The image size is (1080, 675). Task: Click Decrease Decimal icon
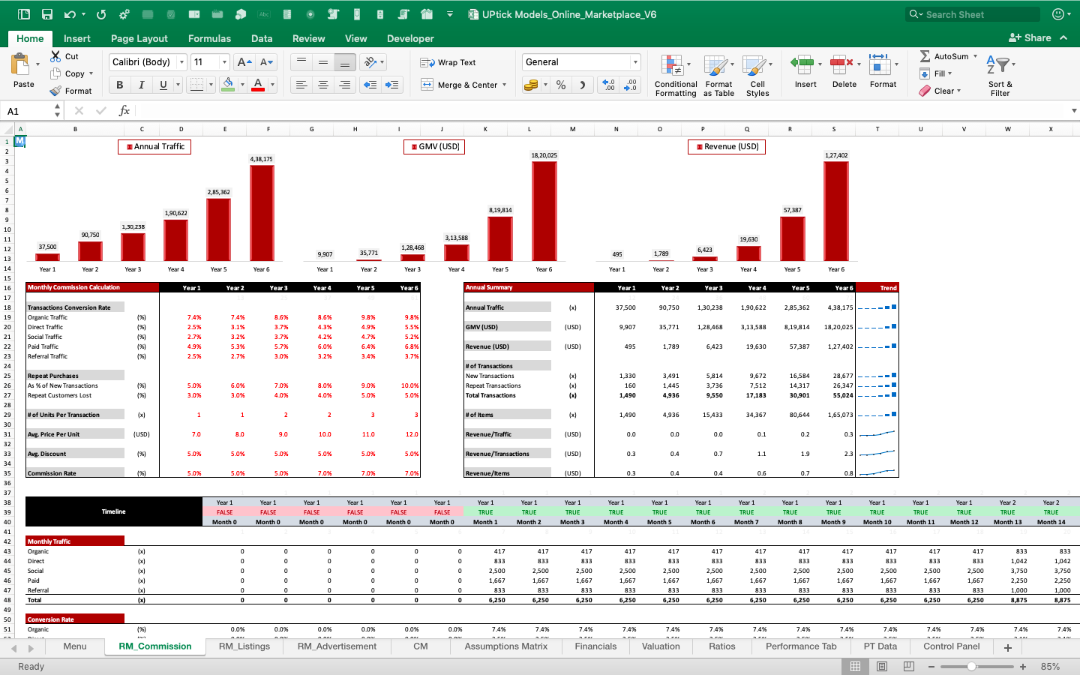(631, 85)
